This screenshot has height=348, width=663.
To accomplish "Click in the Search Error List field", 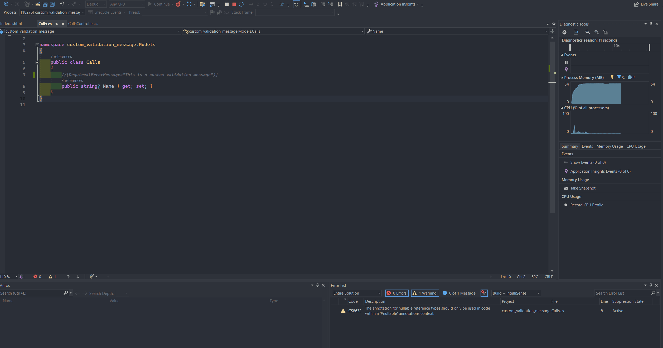I will (622, 293).
